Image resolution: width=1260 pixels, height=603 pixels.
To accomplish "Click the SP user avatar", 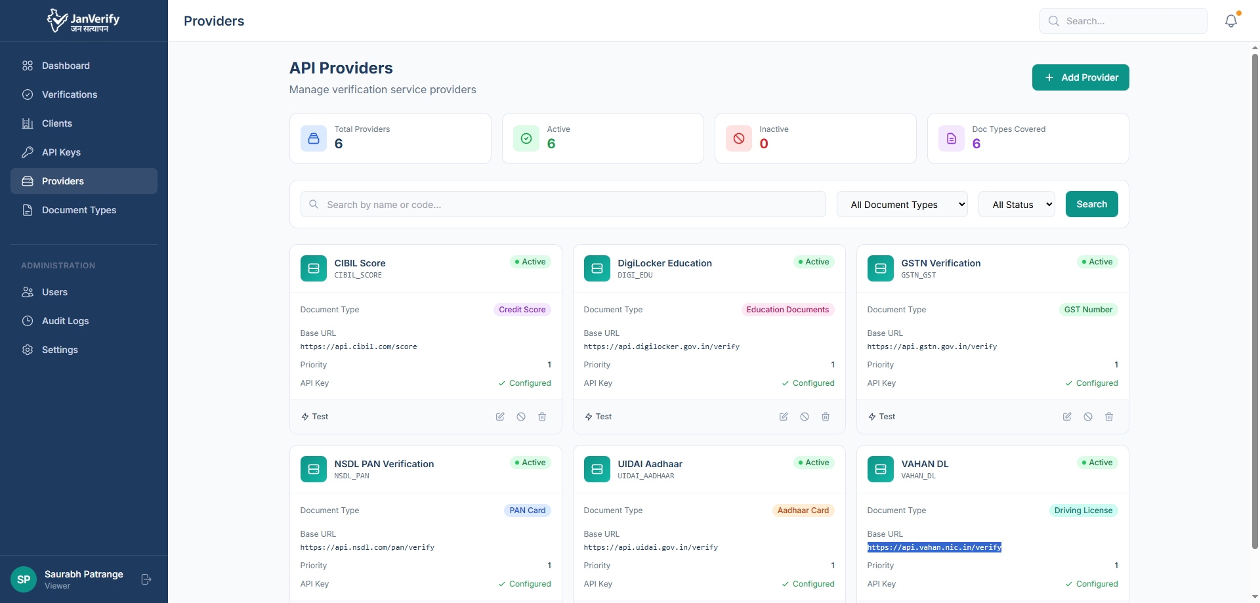I will (x=24, y=579).
